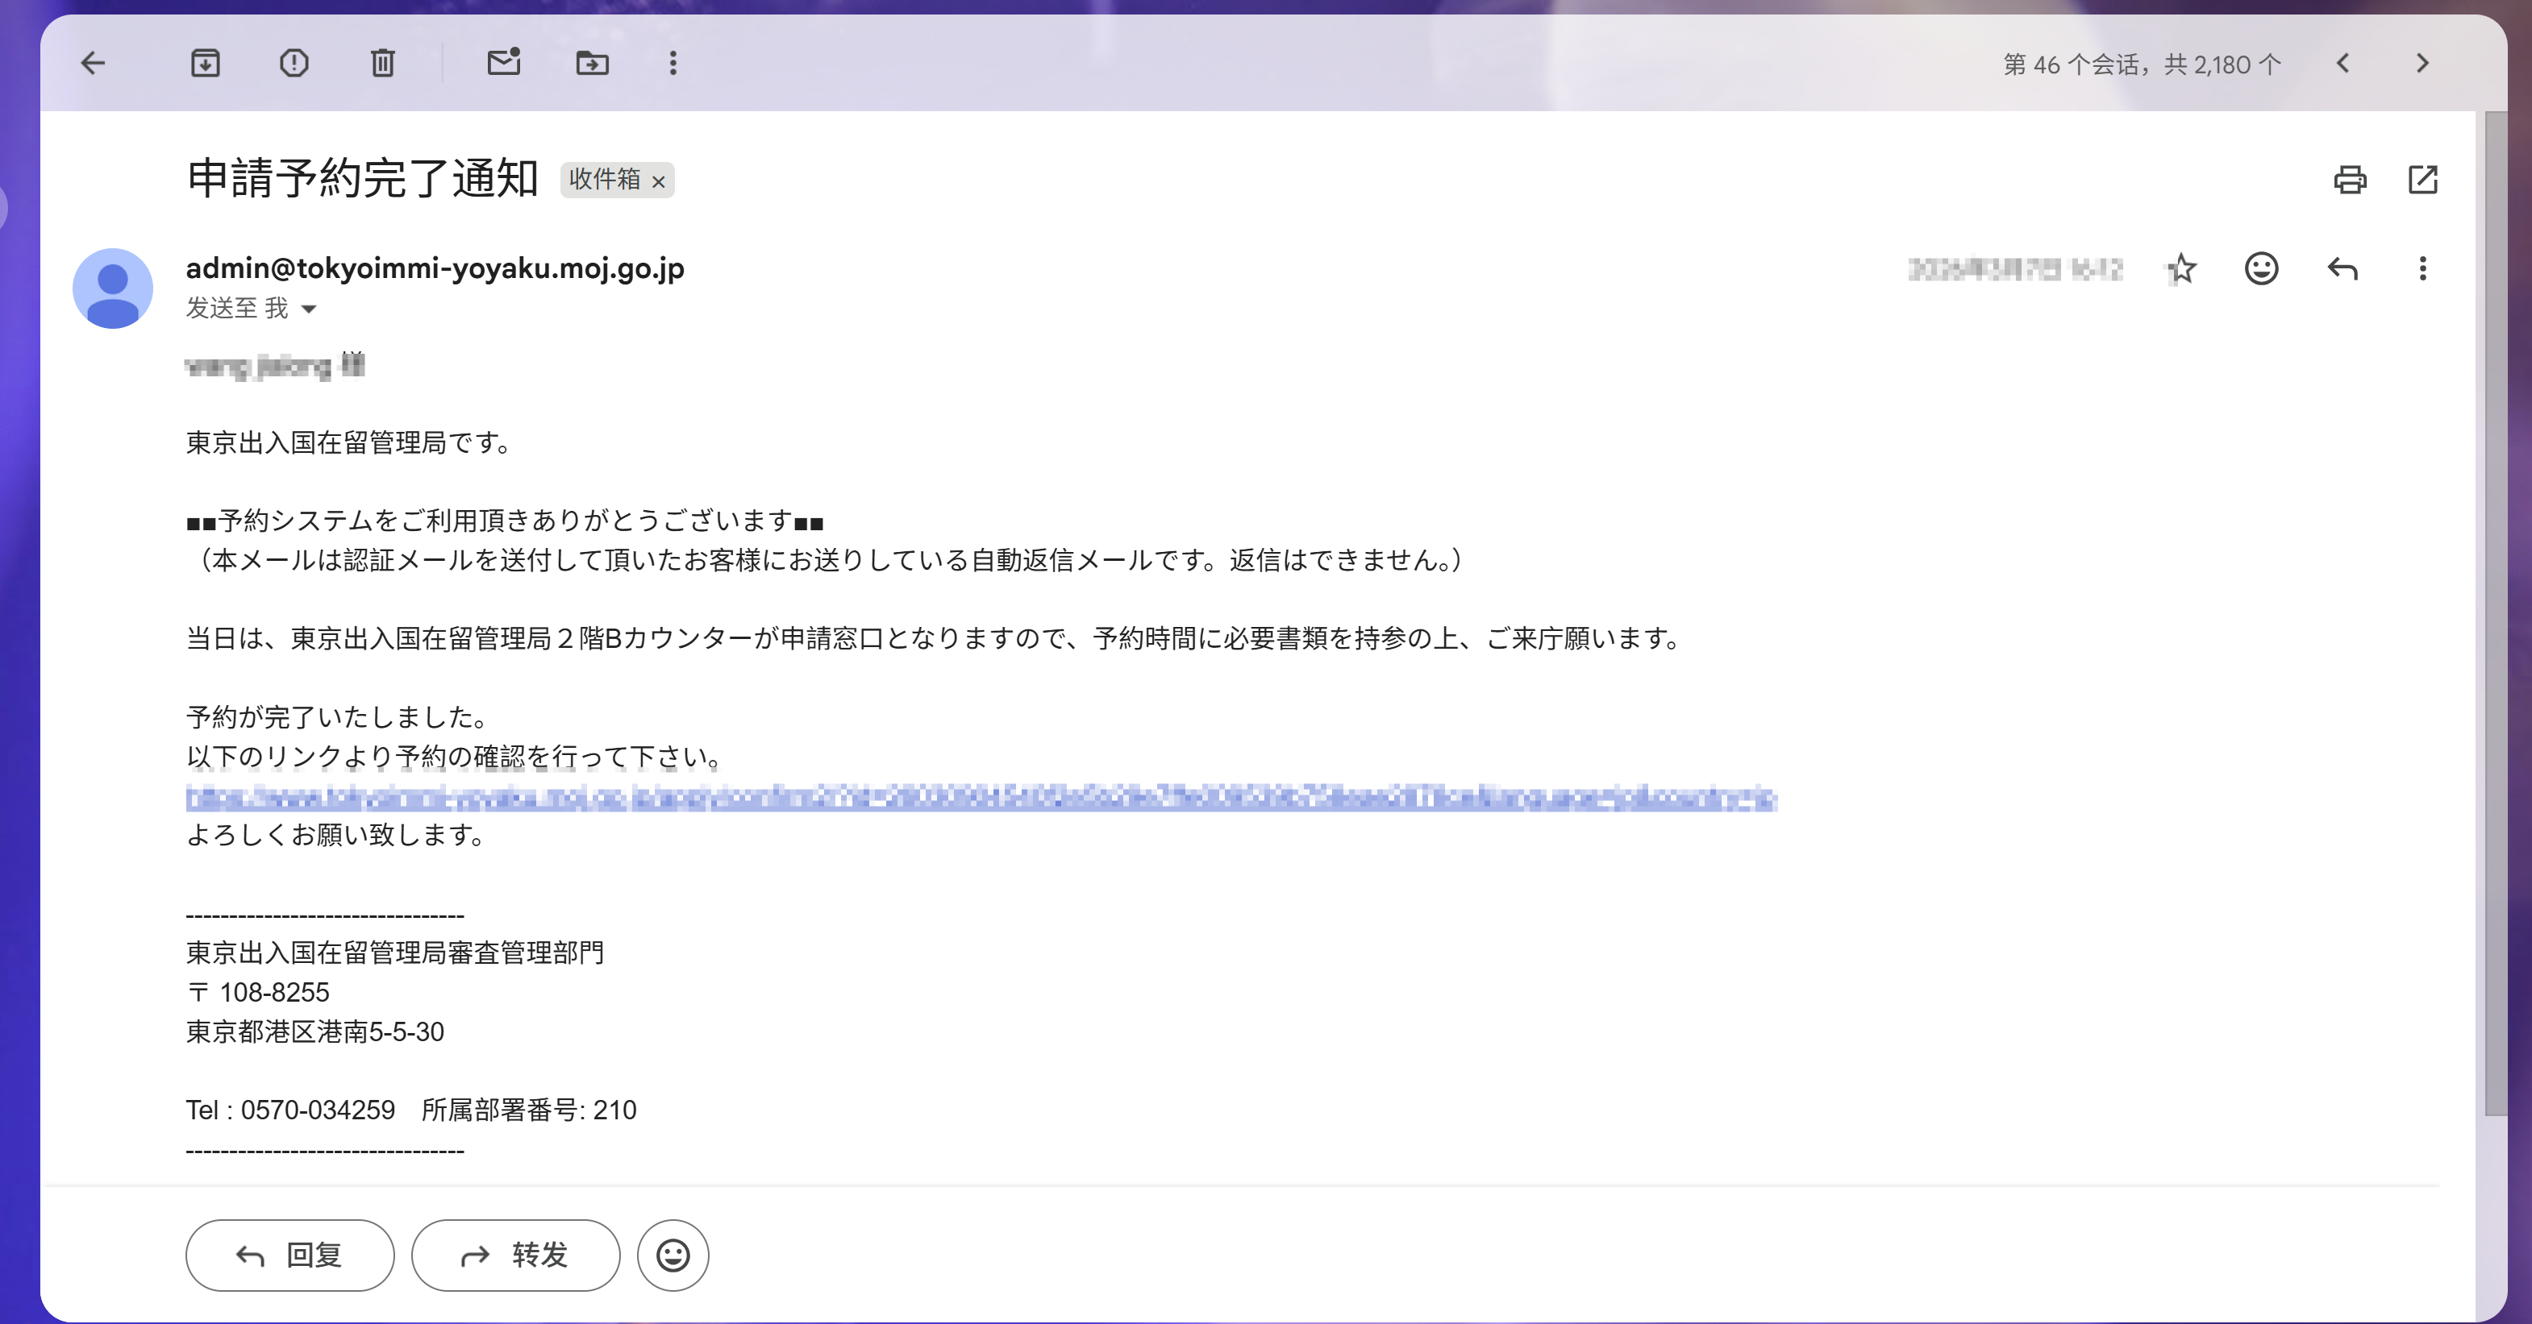Open toolbar more-options three dots menu

click(673, 64)
